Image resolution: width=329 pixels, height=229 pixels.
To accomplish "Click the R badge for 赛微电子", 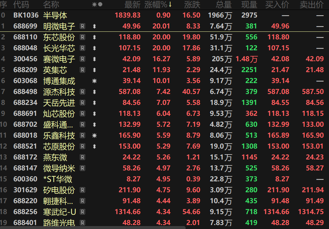I will pos(82,59).
